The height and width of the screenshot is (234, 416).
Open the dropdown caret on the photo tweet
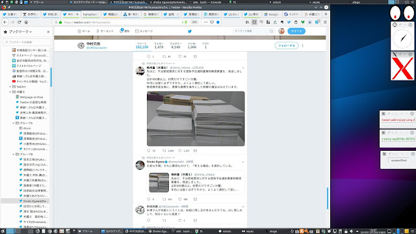[x=242, y=68]
